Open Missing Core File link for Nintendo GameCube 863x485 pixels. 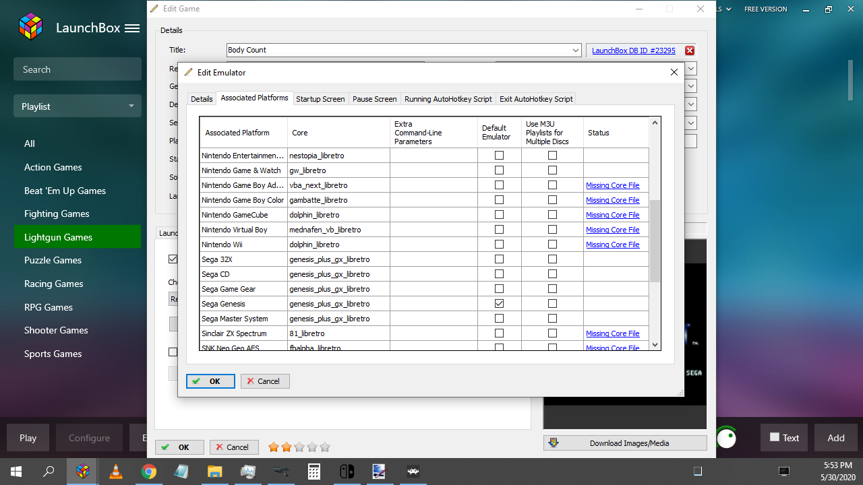(x=613, y=215)
